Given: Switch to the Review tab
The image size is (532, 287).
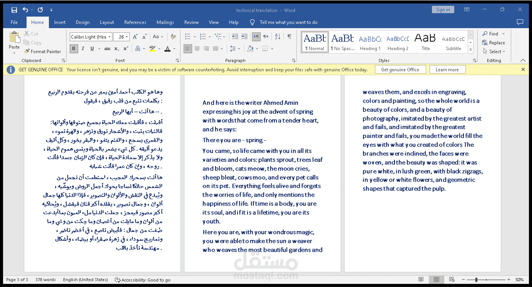Looking at the screenshot, I should pos(192,22).
